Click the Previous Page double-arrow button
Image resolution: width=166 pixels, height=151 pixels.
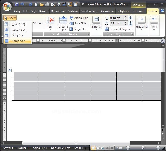tap(163, 130)
